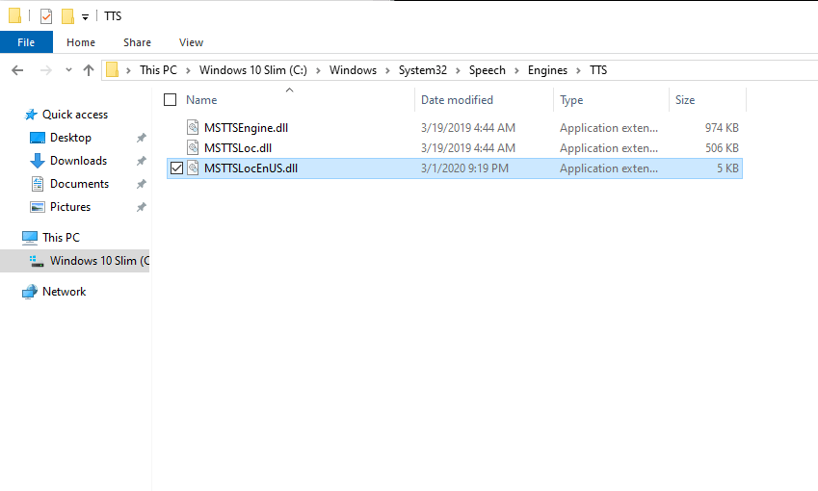Toggle the select all items checkbox
818x491 pixels.
click(x=171, y=100)
